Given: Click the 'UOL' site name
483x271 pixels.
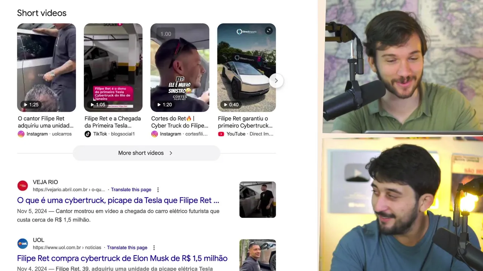Looking at the screenshot, I should [38, 240].
